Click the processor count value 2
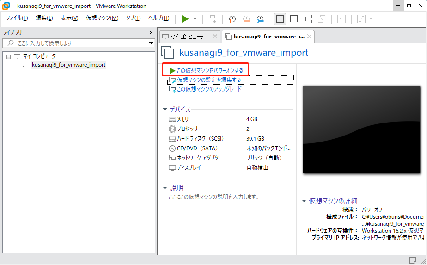 pyautogui.click(x=248, y=129)
